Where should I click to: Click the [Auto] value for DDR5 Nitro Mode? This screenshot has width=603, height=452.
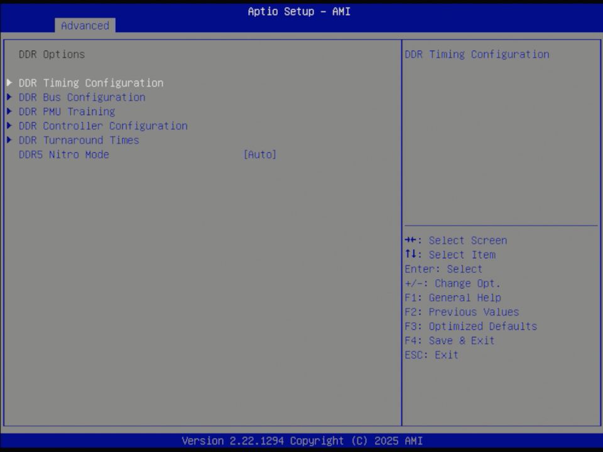pos(259,154)
